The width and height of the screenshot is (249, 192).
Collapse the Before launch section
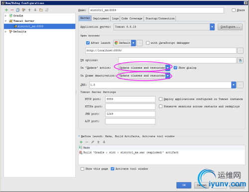click(79, 136)
